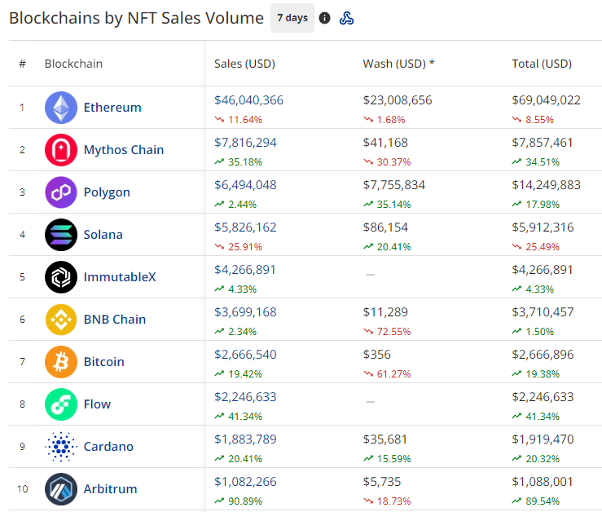The image size is (602, 512).
Task: Click the Arbitrum logo icon
Action: pos(61,489)
